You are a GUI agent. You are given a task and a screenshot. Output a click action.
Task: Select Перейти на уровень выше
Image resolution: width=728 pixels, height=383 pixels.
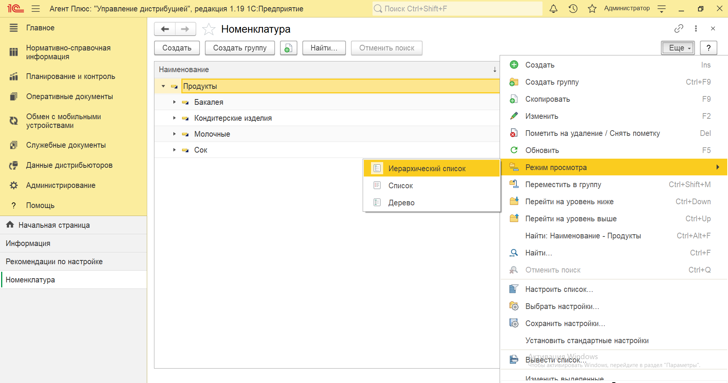coord(614,219)
